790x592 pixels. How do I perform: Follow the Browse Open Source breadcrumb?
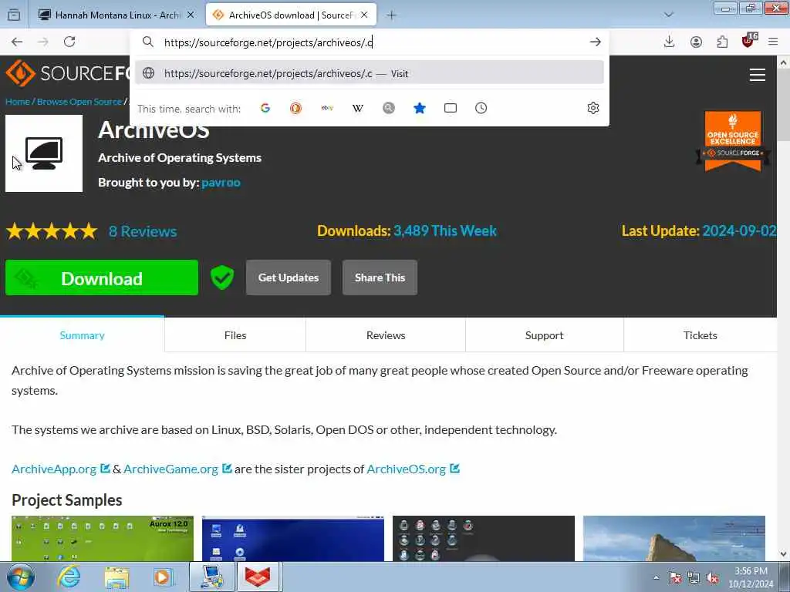[x=79, y=102]
